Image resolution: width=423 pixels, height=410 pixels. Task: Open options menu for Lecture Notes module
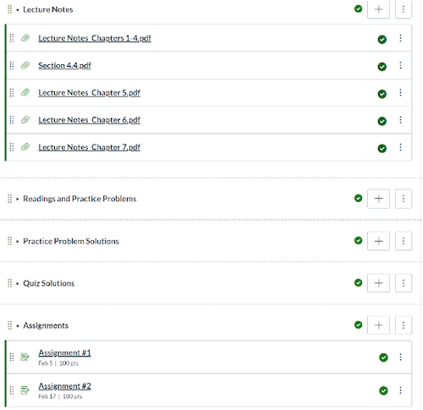click(x=404, y=9)
